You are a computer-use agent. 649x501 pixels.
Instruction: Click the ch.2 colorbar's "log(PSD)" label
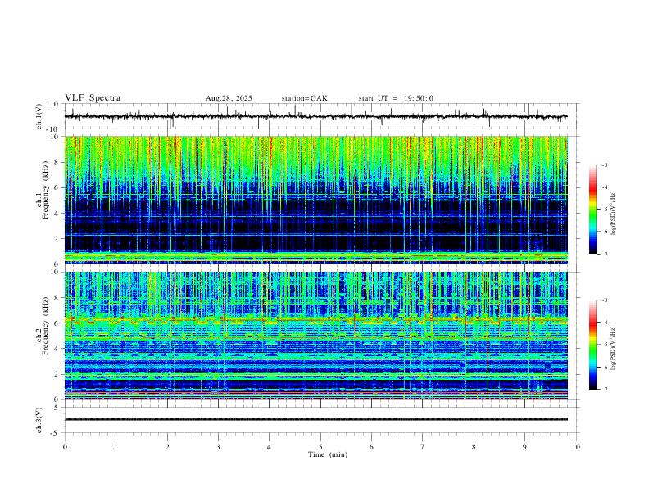[613, 348]
